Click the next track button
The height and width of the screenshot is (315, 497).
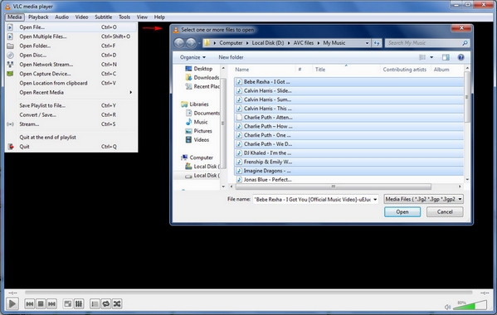[x=51, y=304]
